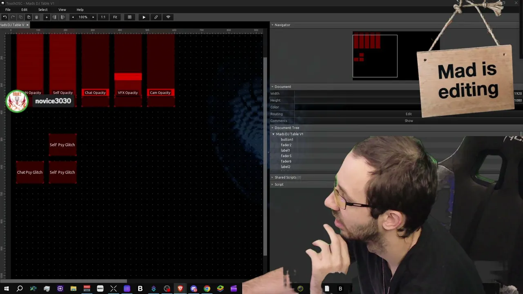
Task: Open Google Chrome from the taskbar
Action: point(207,289)
